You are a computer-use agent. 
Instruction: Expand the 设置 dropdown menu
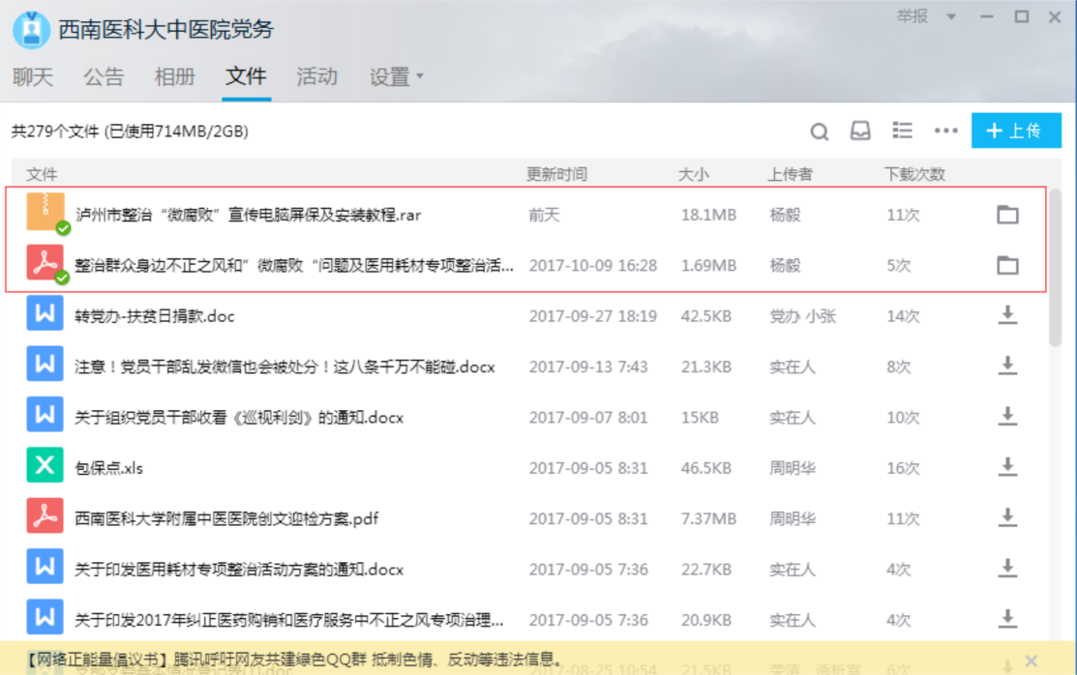point(397,77)
